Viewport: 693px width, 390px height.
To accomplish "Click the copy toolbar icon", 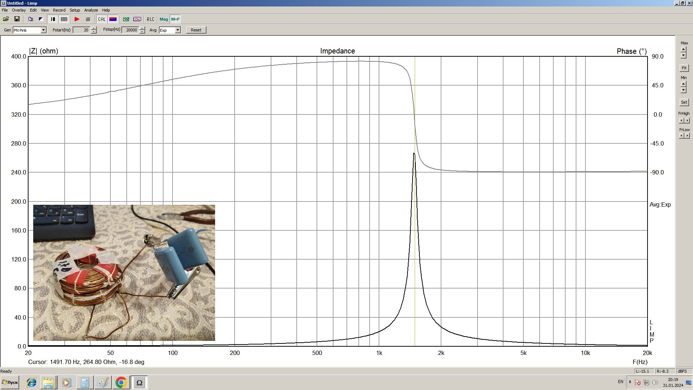I will tap(31, 19).
